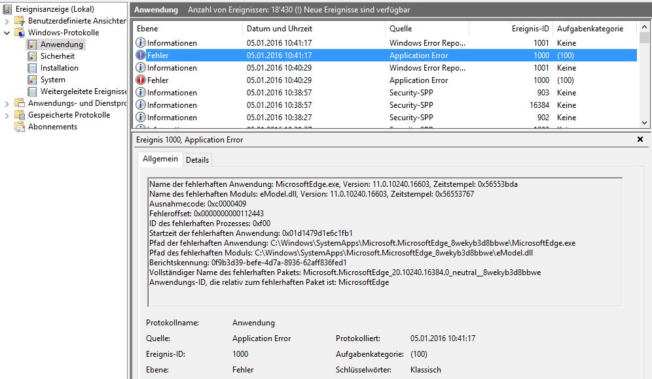Click the Anwendung log icon in tree
The height and width of the screenshot is (379, 652).
[33, 44]
